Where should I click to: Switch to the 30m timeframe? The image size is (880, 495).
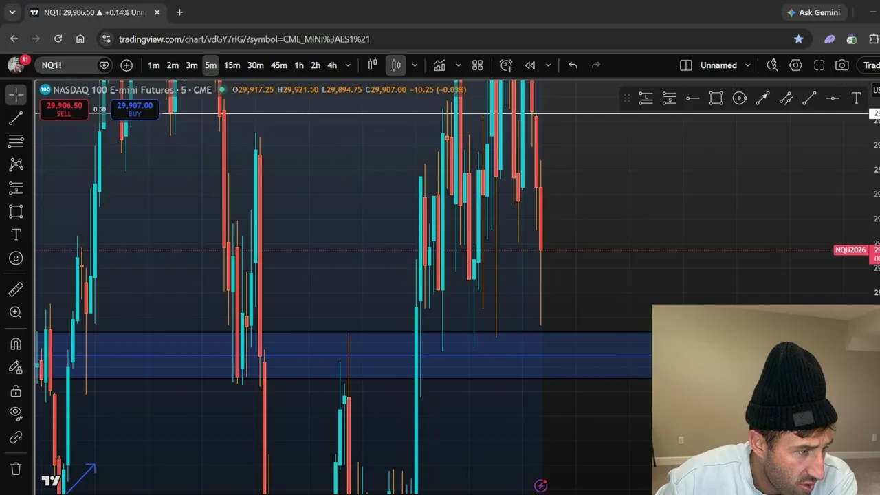[255, 65]
